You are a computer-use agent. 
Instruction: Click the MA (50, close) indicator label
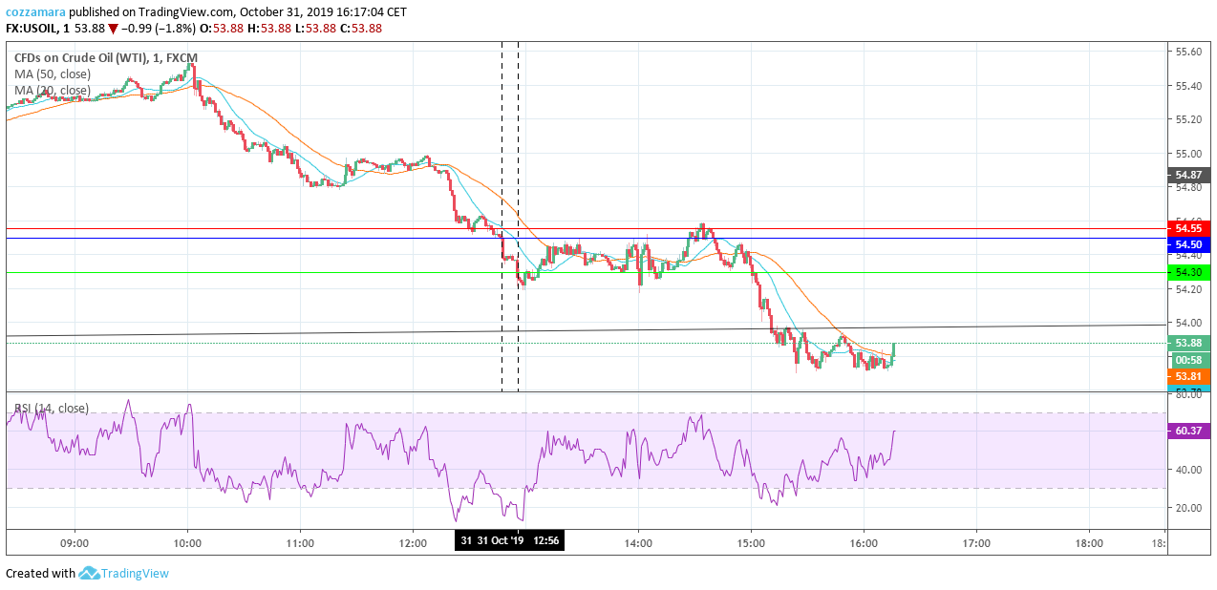(x=53, y=74)
